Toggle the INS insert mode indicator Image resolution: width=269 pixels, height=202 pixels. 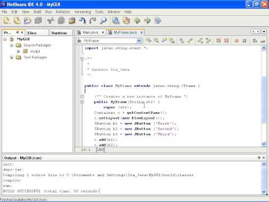pos(100,150)
